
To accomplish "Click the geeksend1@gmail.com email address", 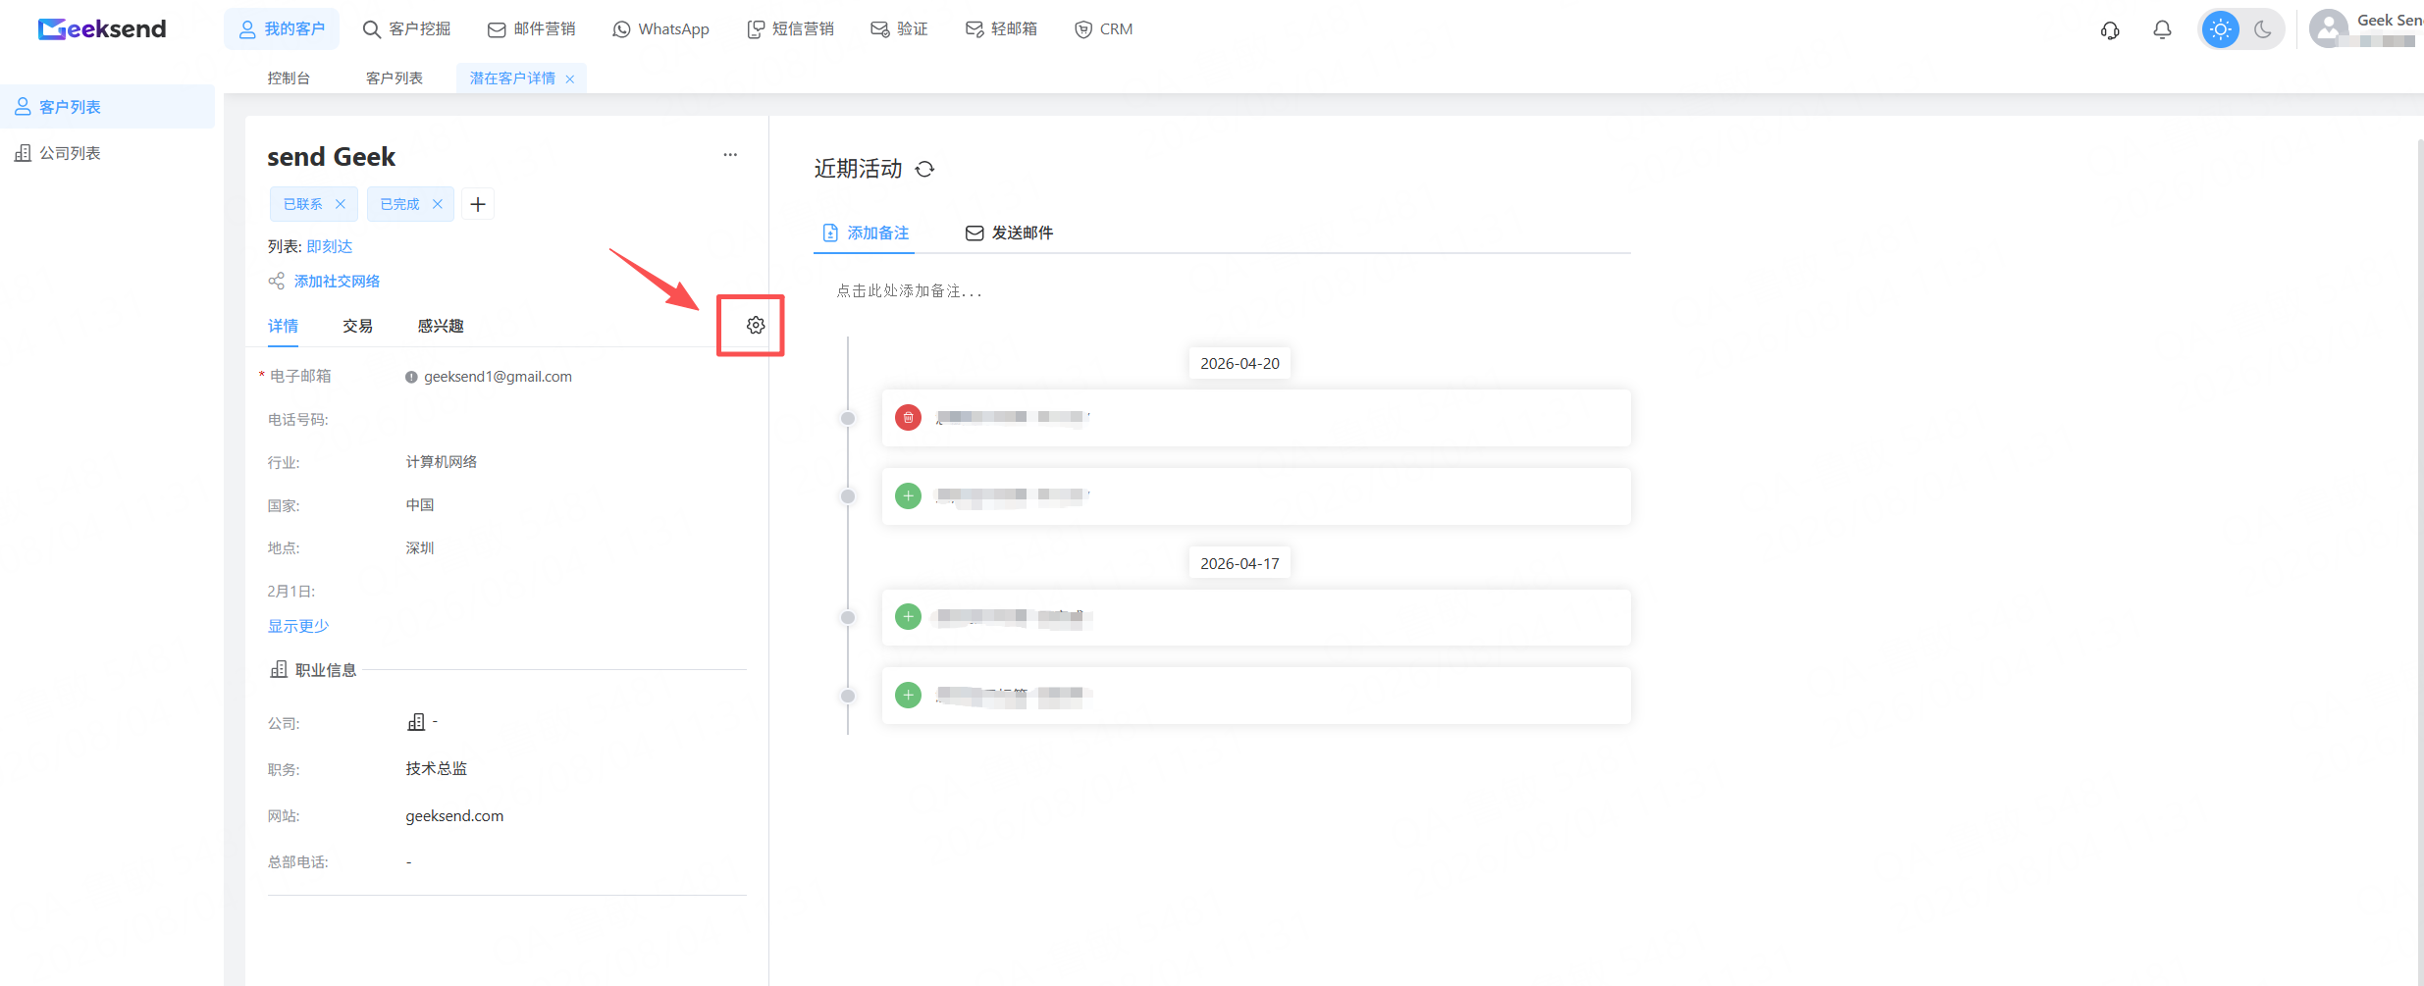I will tap(498, 377).
